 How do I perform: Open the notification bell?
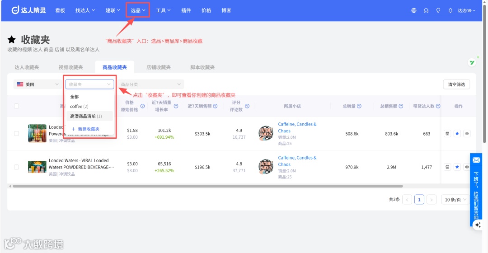tap(450, 10)
